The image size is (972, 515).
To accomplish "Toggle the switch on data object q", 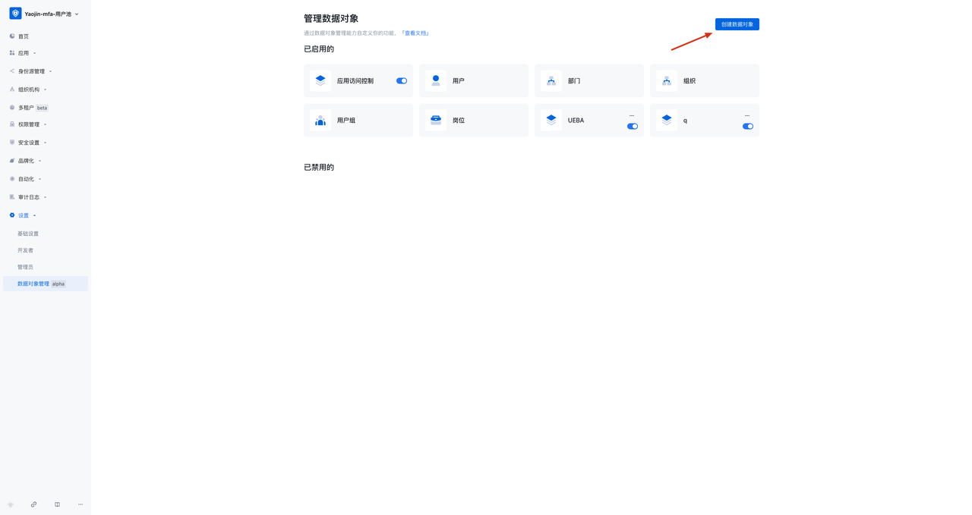I will (x=747, y=127).
